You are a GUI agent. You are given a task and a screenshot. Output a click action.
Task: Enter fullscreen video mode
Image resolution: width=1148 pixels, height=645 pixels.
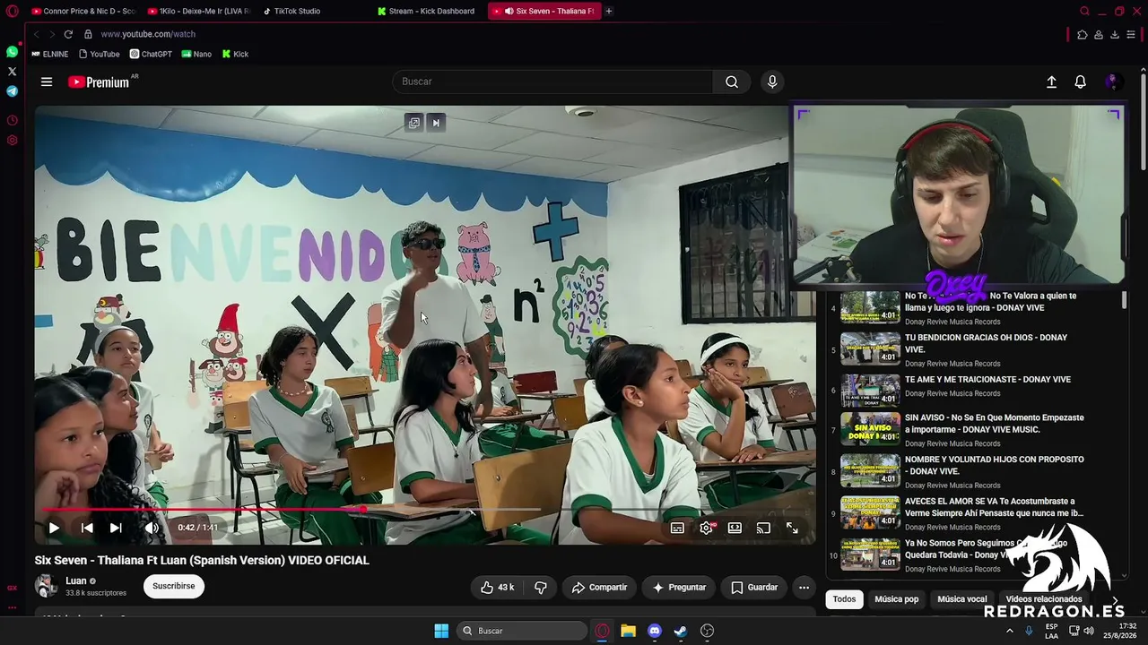(x=792, y=529)
